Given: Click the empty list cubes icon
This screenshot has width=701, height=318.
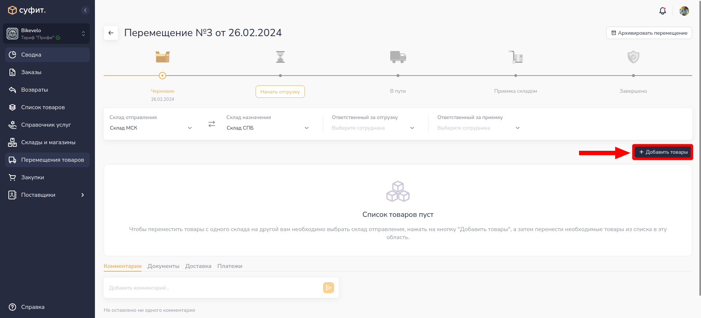Looking at the screenshot, I should pyautogui.click(x=398, y=191).
